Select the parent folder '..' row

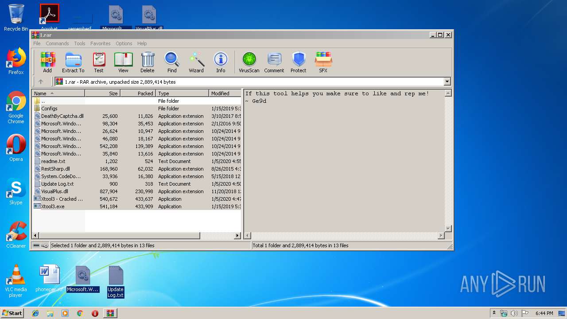coord(137,101)
